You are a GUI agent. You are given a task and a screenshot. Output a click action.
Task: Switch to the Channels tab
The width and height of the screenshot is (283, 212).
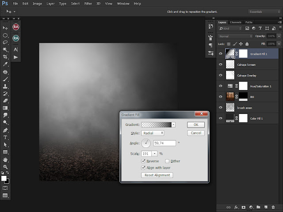236,22
